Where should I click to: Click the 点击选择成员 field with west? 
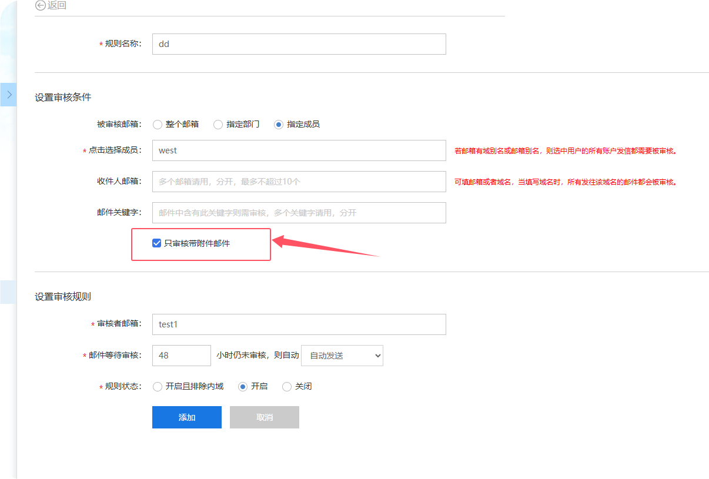(x=299, y=150)
